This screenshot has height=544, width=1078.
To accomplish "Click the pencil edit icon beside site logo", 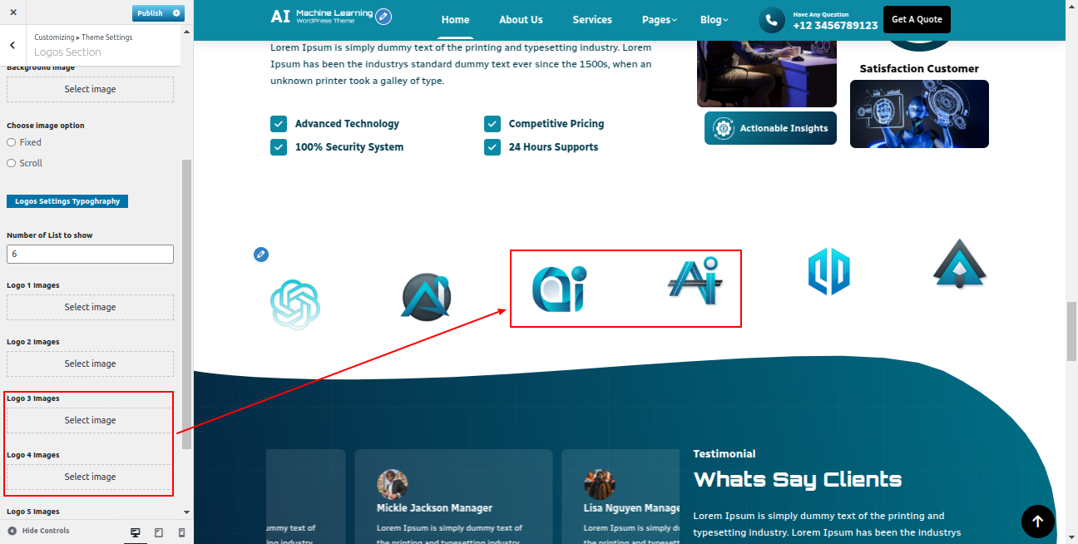I will [x=383, y=17].
